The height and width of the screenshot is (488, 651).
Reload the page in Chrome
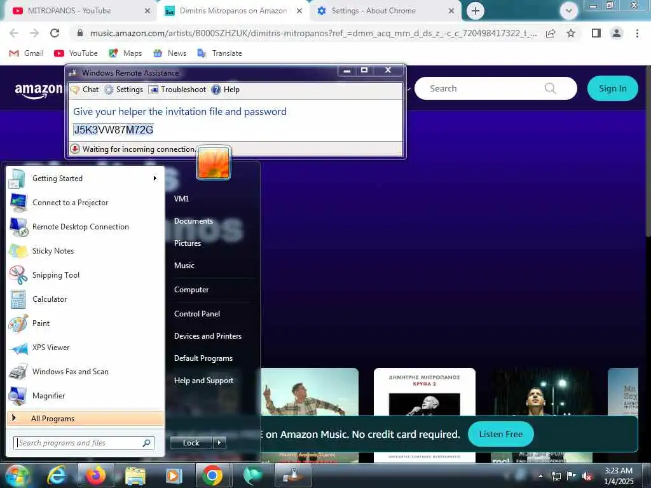[55, 33]
